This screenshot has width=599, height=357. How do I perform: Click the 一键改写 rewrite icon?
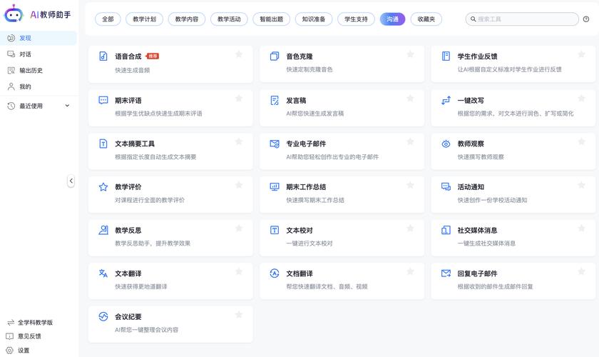pyautogui.click(x=446, y=100)
